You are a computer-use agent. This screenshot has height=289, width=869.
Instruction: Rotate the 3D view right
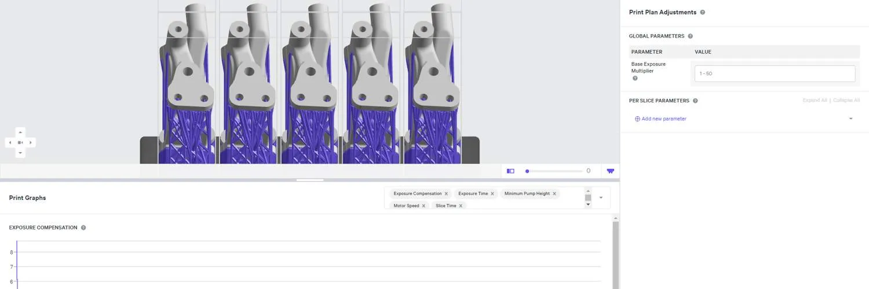click(31, 142)
